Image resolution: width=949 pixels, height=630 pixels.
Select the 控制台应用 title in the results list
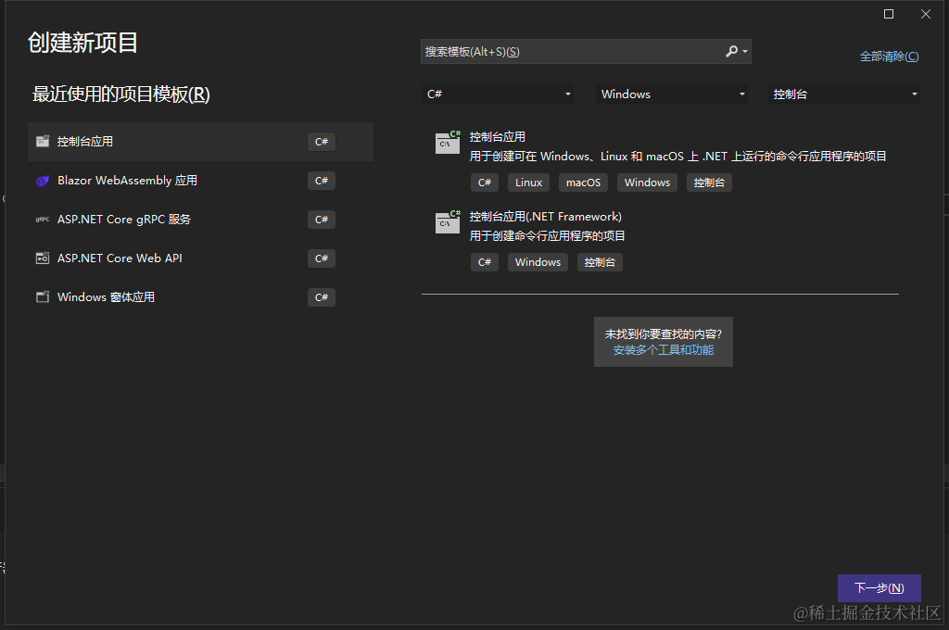[498, 137]
